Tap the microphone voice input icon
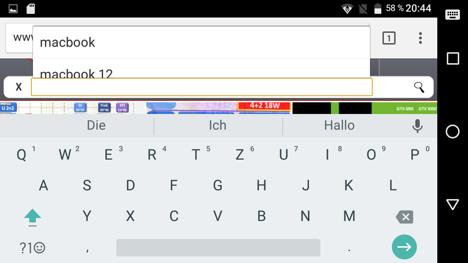This screenshot has height=263, width=468. (x=417, y=126)
